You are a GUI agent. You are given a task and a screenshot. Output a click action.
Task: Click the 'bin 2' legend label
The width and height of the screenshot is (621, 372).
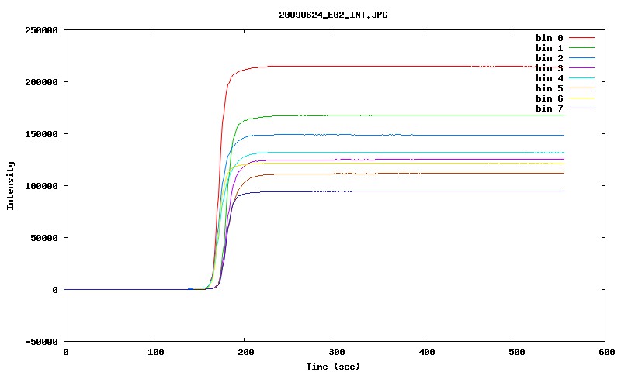(550, 58)
